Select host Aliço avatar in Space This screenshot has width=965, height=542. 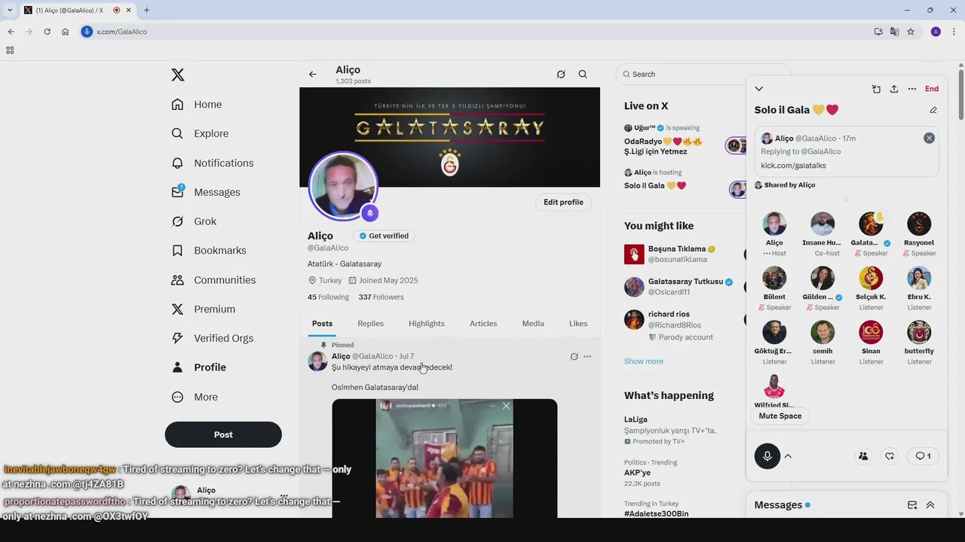click(774, 224)
